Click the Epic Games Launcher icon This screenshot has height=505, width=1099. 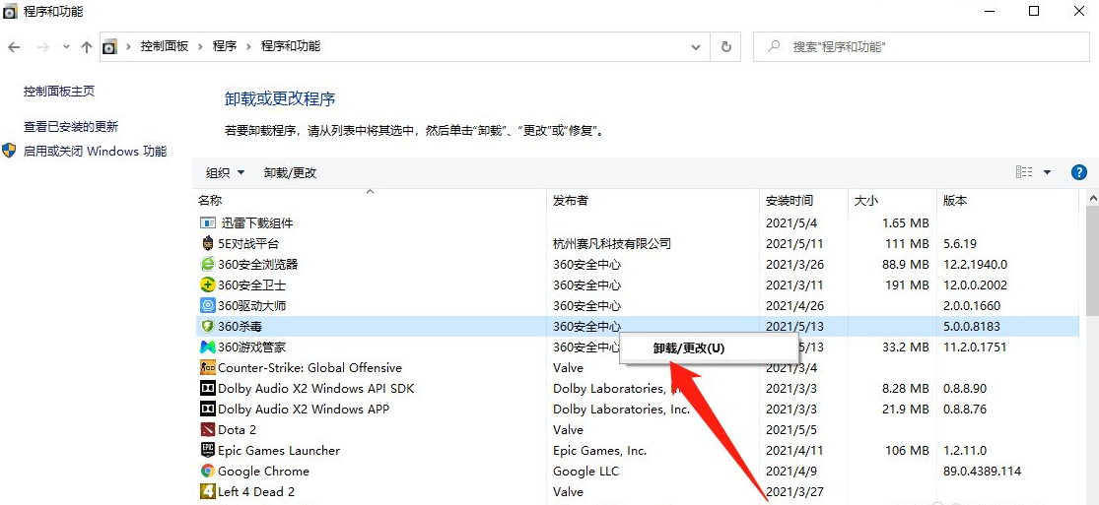(x=207, y=451)
